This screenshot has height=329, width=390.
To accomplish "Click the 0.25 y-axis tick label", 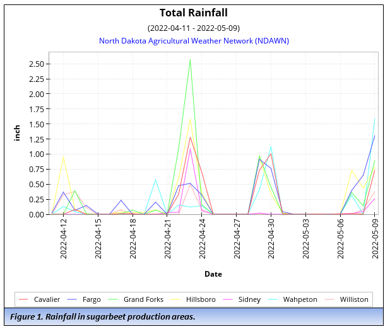I will (x=37, y=200).
